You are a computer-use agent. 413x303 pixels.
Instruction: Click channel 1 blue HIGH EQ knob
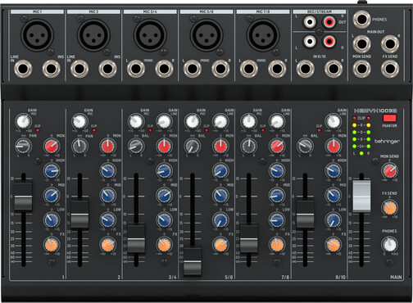tap(52, 171)
